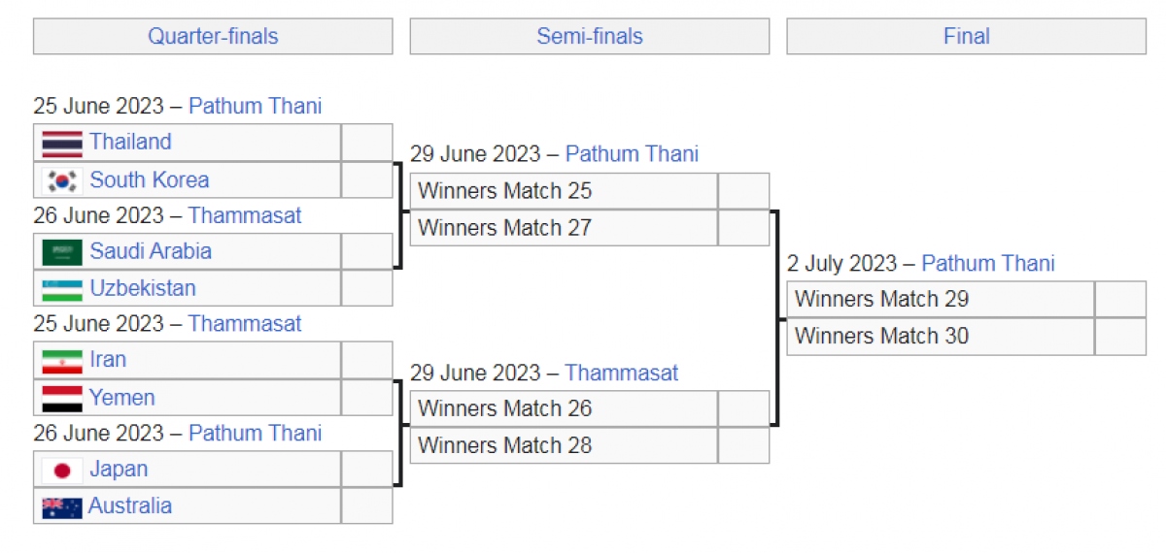Open Thammasat link for 29 June semi-final
This screenshot has height=553, width=1166.
point(622,373)
